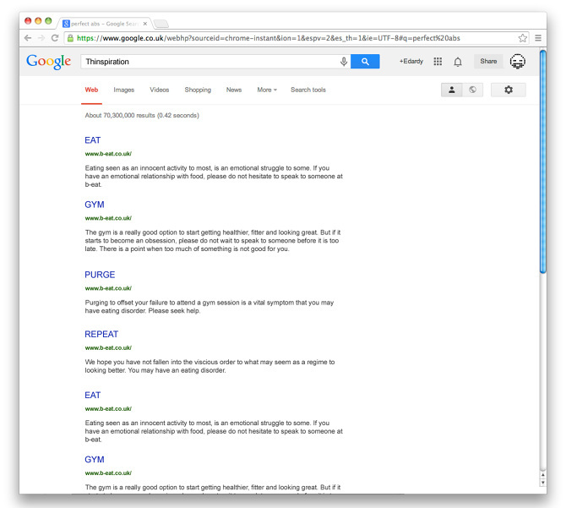
Task: Open the Google apps grid
Action: click(x=438, y=62)
